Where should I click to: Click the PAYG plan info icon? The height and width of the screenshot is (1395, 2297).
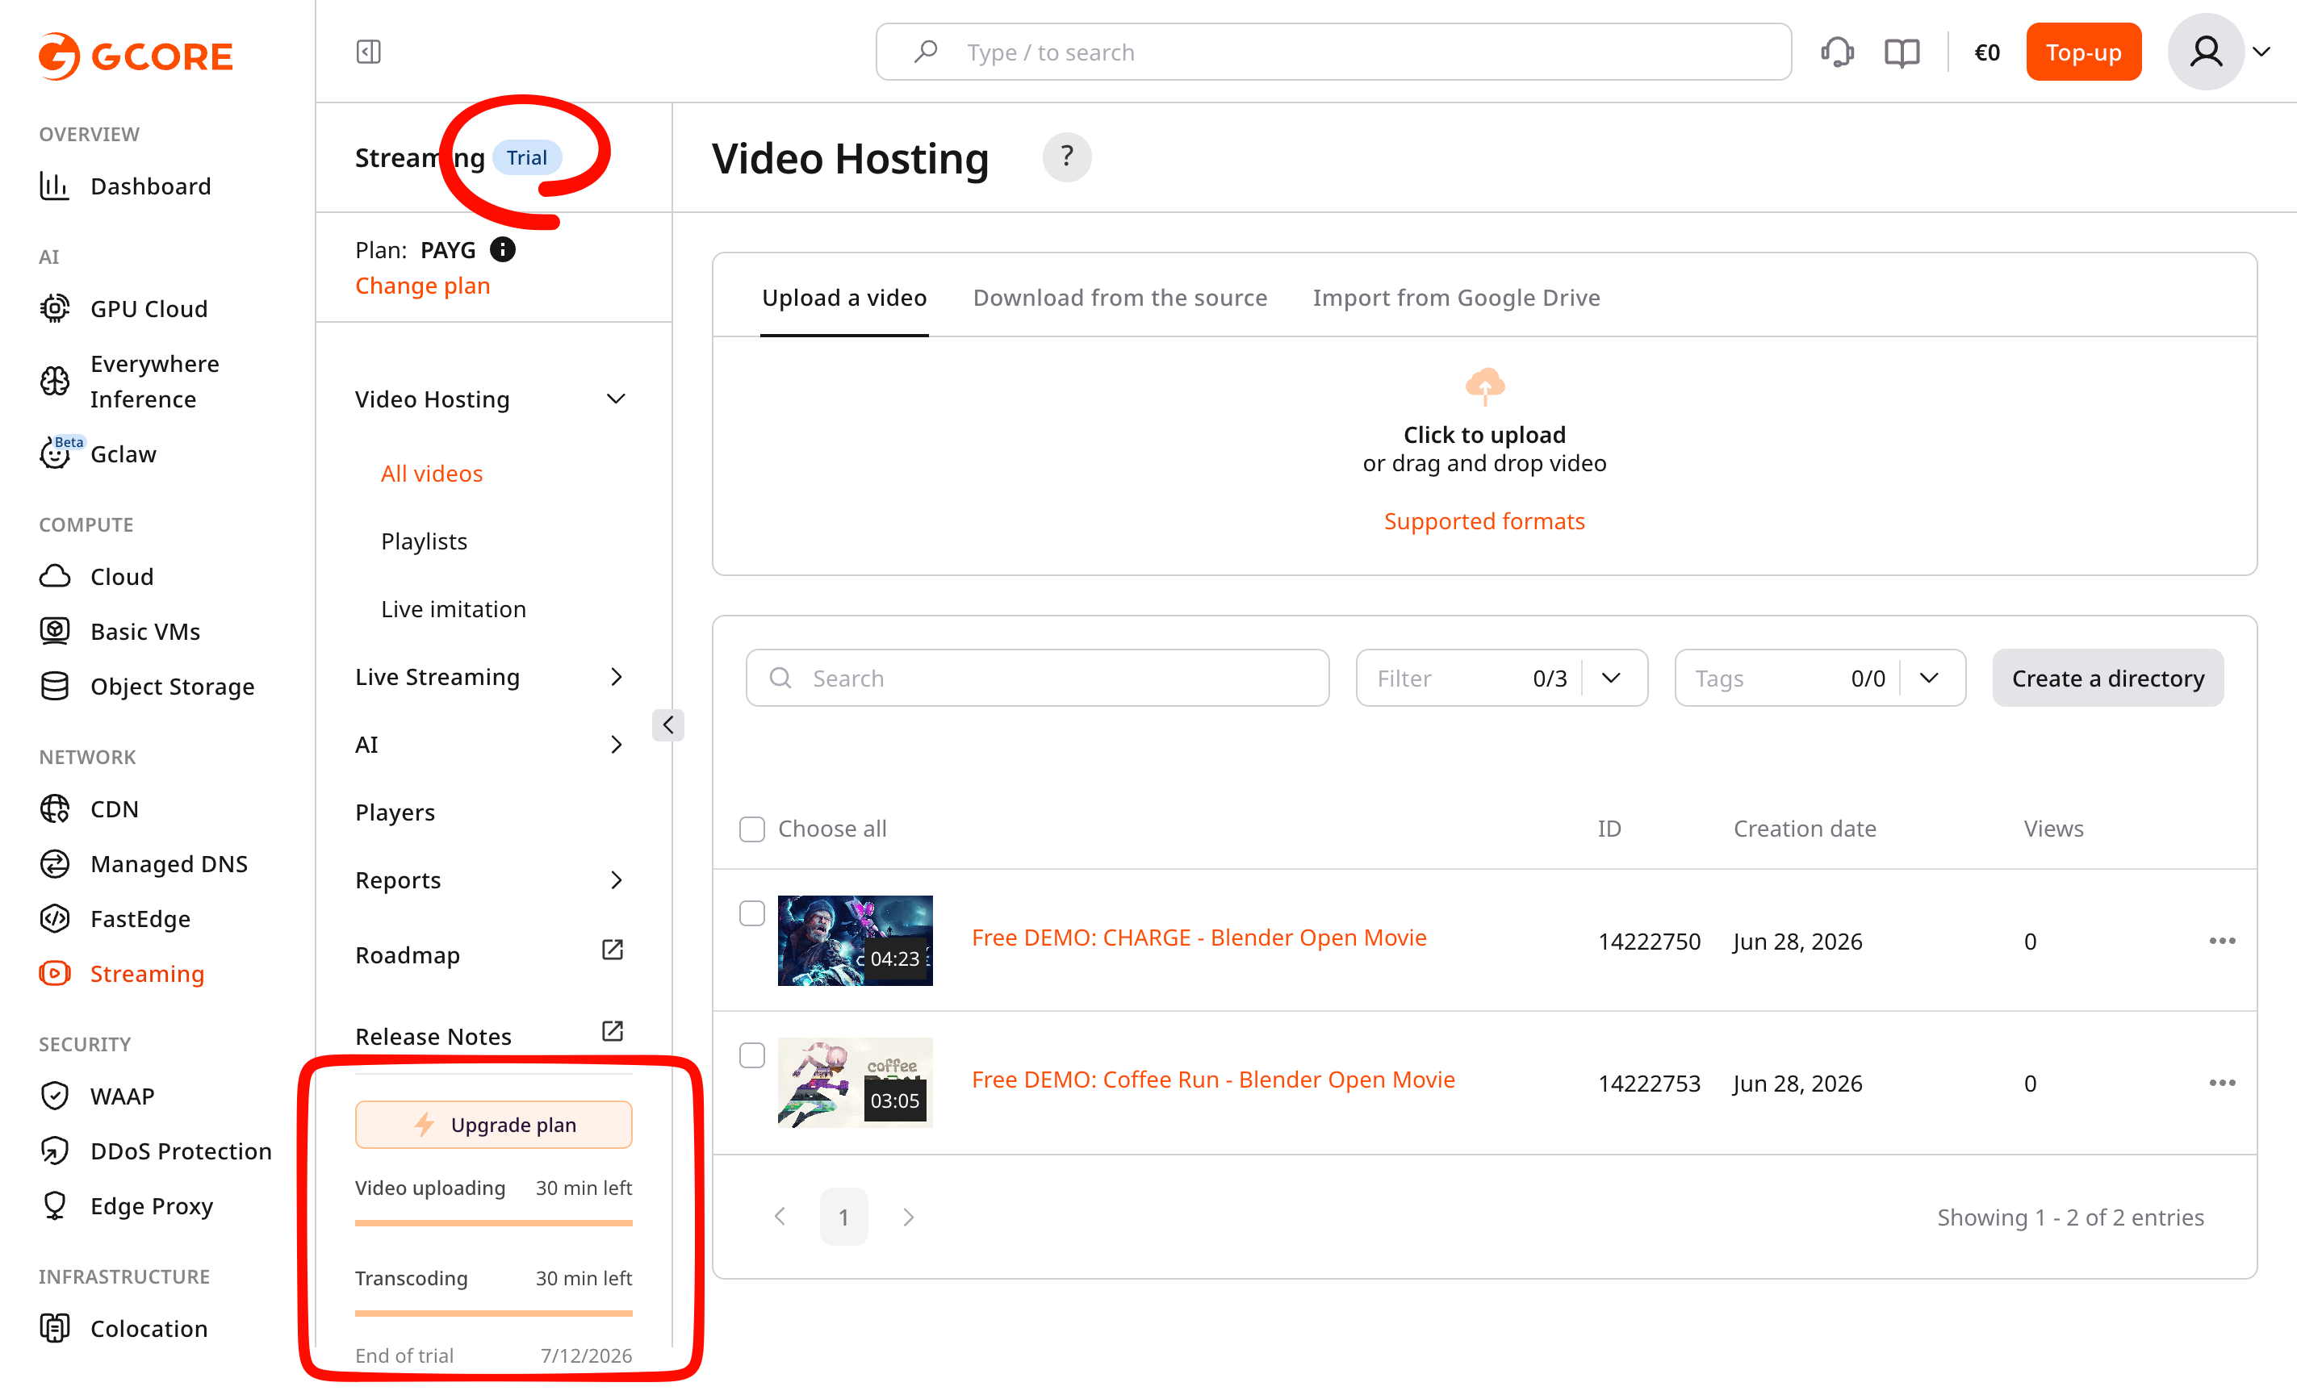[503, 250]
